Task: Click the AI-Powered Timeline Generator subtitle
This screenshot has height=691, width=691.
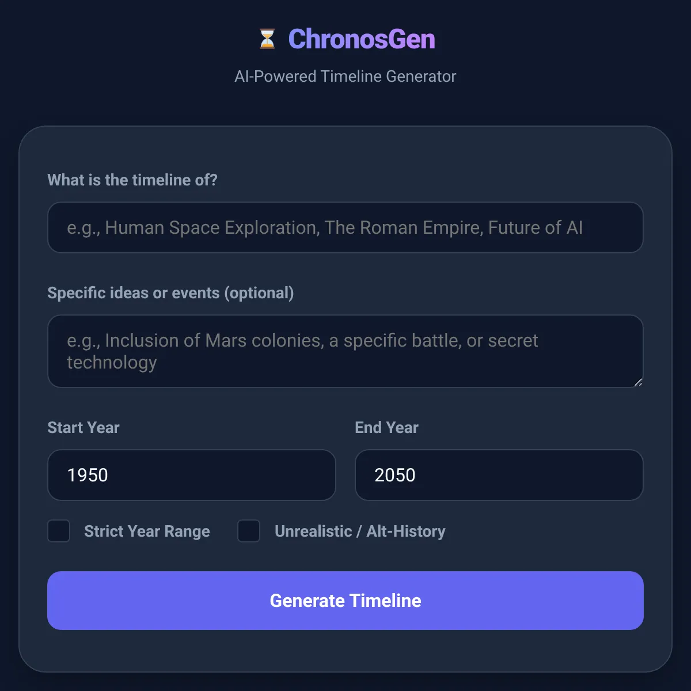Action: (345, 77)
